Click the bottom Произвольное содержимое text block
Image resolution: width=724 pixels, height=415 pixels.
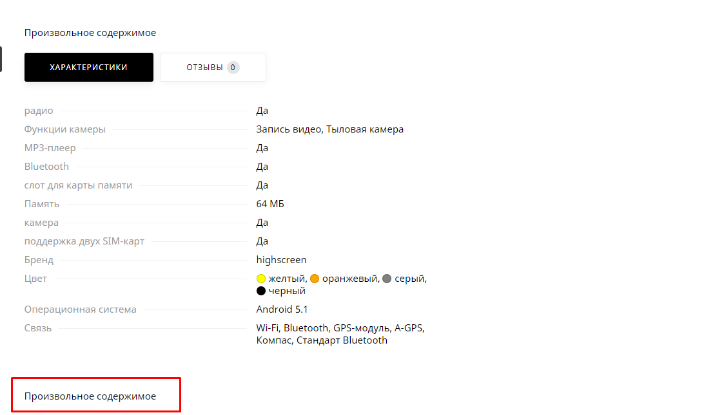90,396
